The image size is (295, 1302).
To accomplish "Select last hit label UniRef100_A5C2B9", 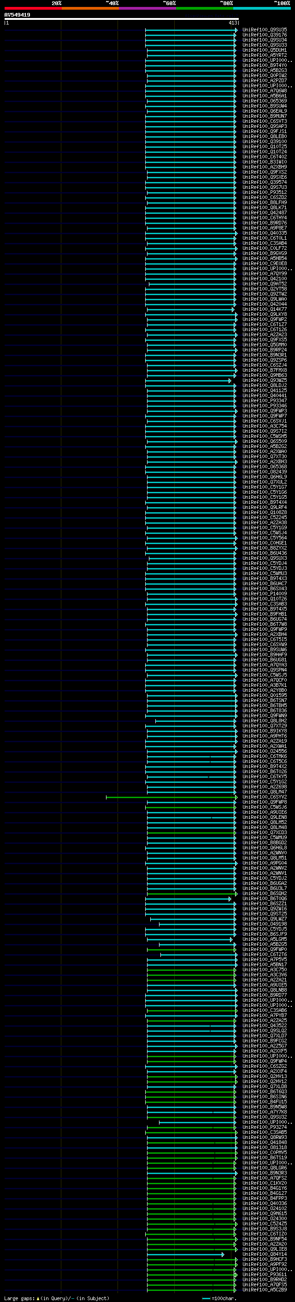I will point(265,1290).
